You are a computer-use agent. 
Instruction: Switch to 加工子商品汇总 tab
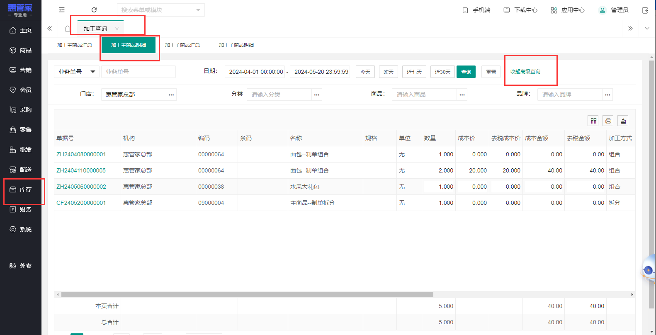pyautogui.click(x=182, y=45)
